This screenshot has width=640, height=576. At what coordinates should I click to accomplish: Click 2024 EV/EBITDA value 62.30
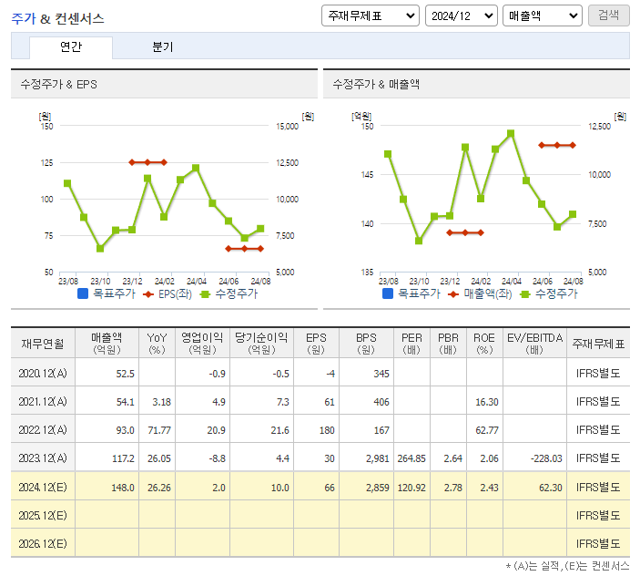pyautogui.click(x=551, y=488)
